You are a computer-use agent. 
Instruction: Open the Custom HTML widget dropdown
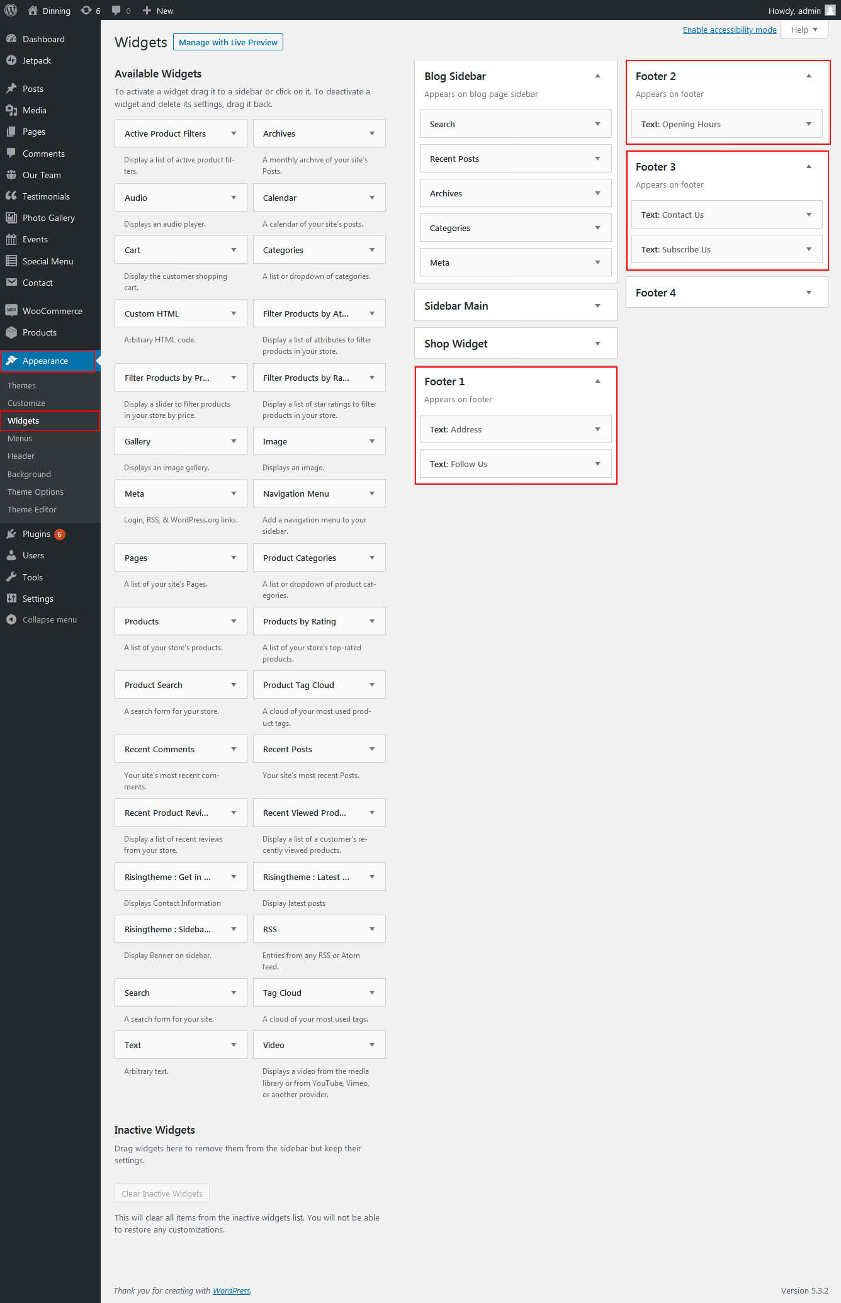point(234,313)
